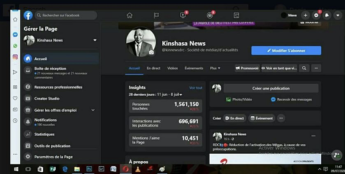
Task: Click the Rechercher sur Facebook search field
Action: (x=66, y=16)
